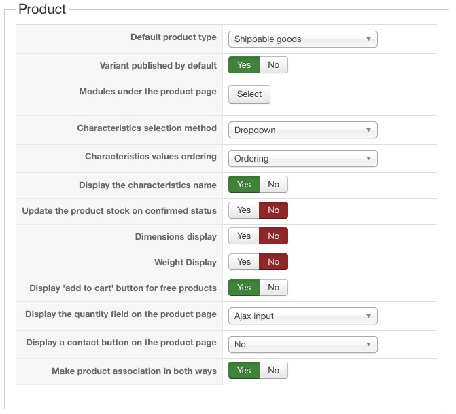Click Yes for product association both ways
456x414 pixels.
(x=244, y=371)
